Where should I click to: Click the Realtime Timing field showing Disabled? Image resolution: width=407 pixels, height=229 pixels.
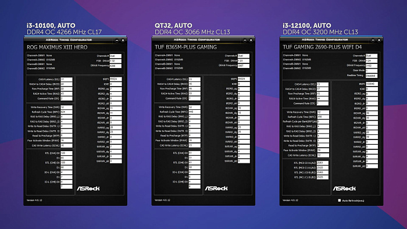coord(372,76)
